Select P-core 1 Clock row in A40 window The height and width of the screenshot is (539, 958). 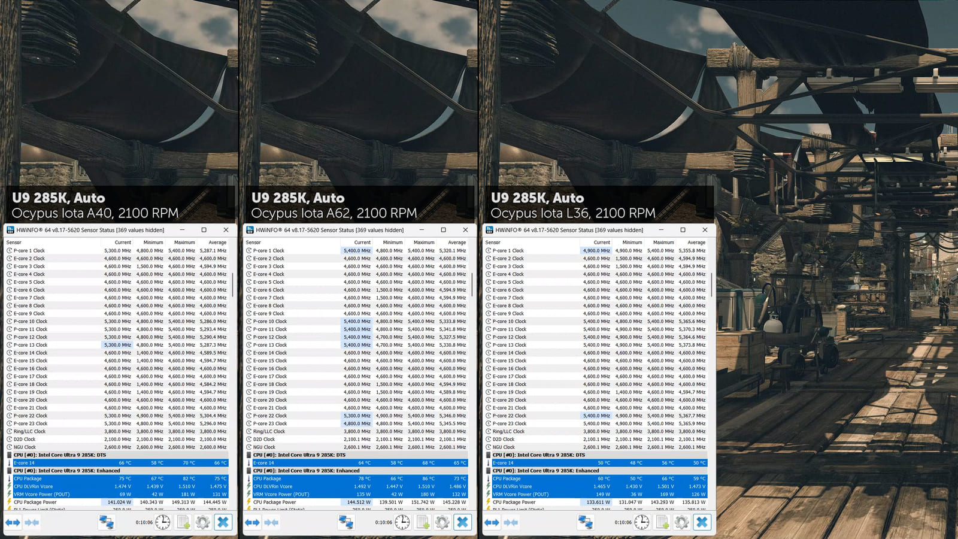[x=117, y=251]
